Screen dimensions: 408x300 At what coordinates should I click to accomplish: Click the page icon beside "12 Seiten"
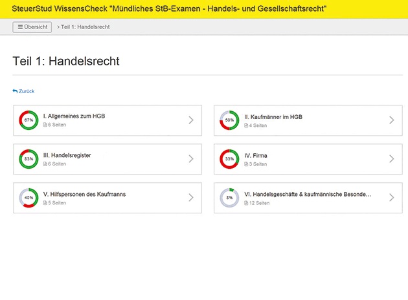(245, 203)
